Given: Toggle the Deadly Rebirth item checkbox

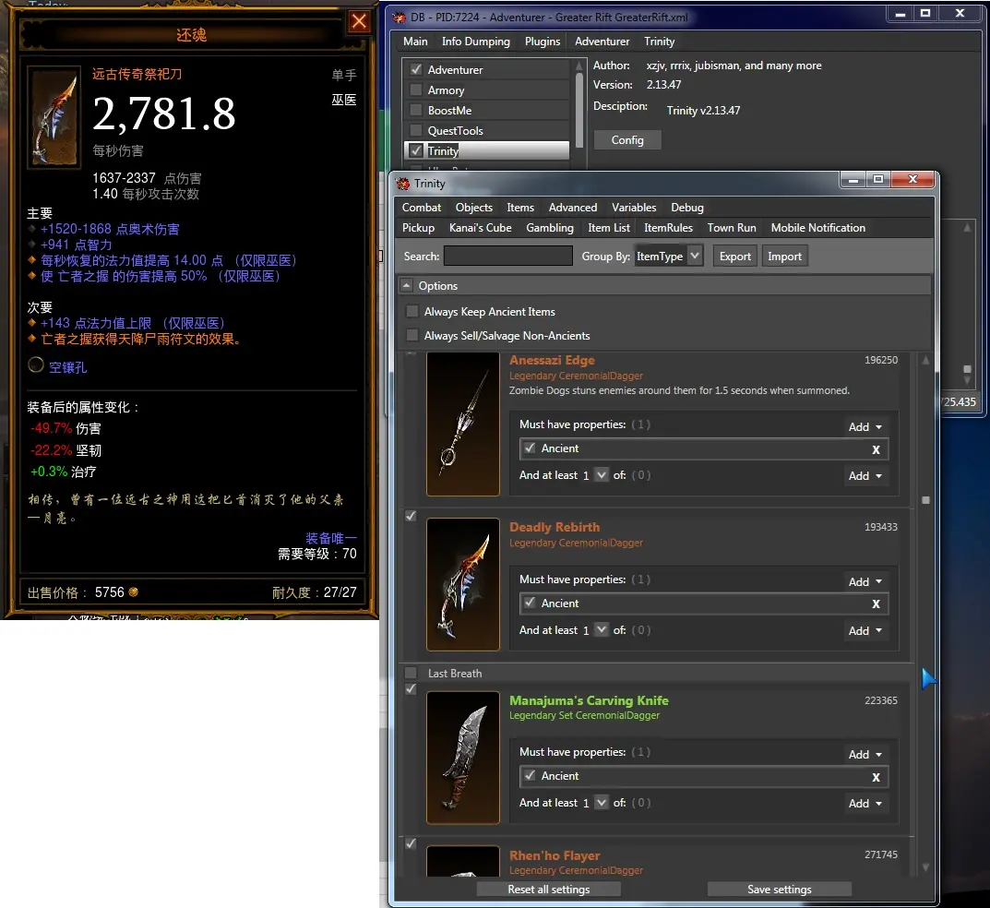Looking at the screenshot, I should (411, 516).
